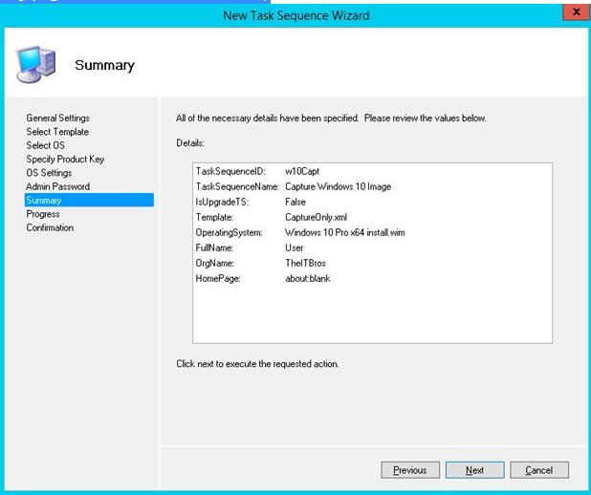Select the highlighted Summary step

(89, 200)
